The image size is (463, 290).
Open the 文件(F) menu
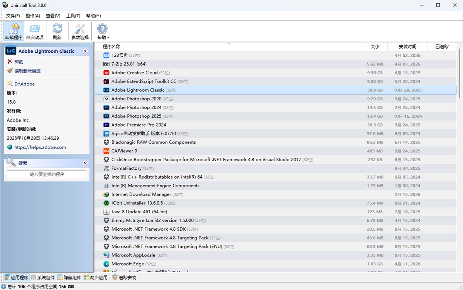click(13, 16)
